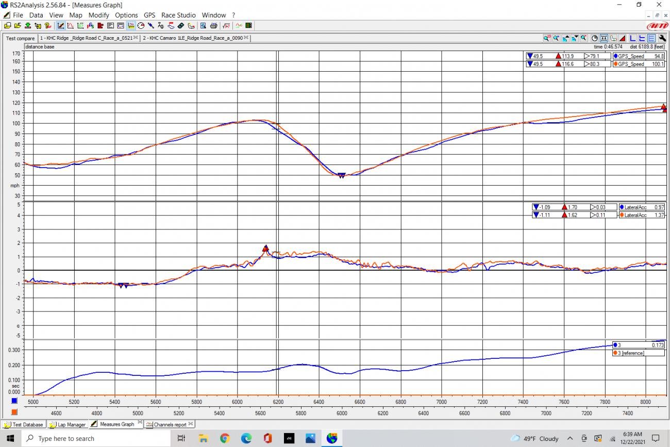This screenshot has height=447, width=670.
Task: Click the red bar chart toolbar icon
Action: click(100, 25)
